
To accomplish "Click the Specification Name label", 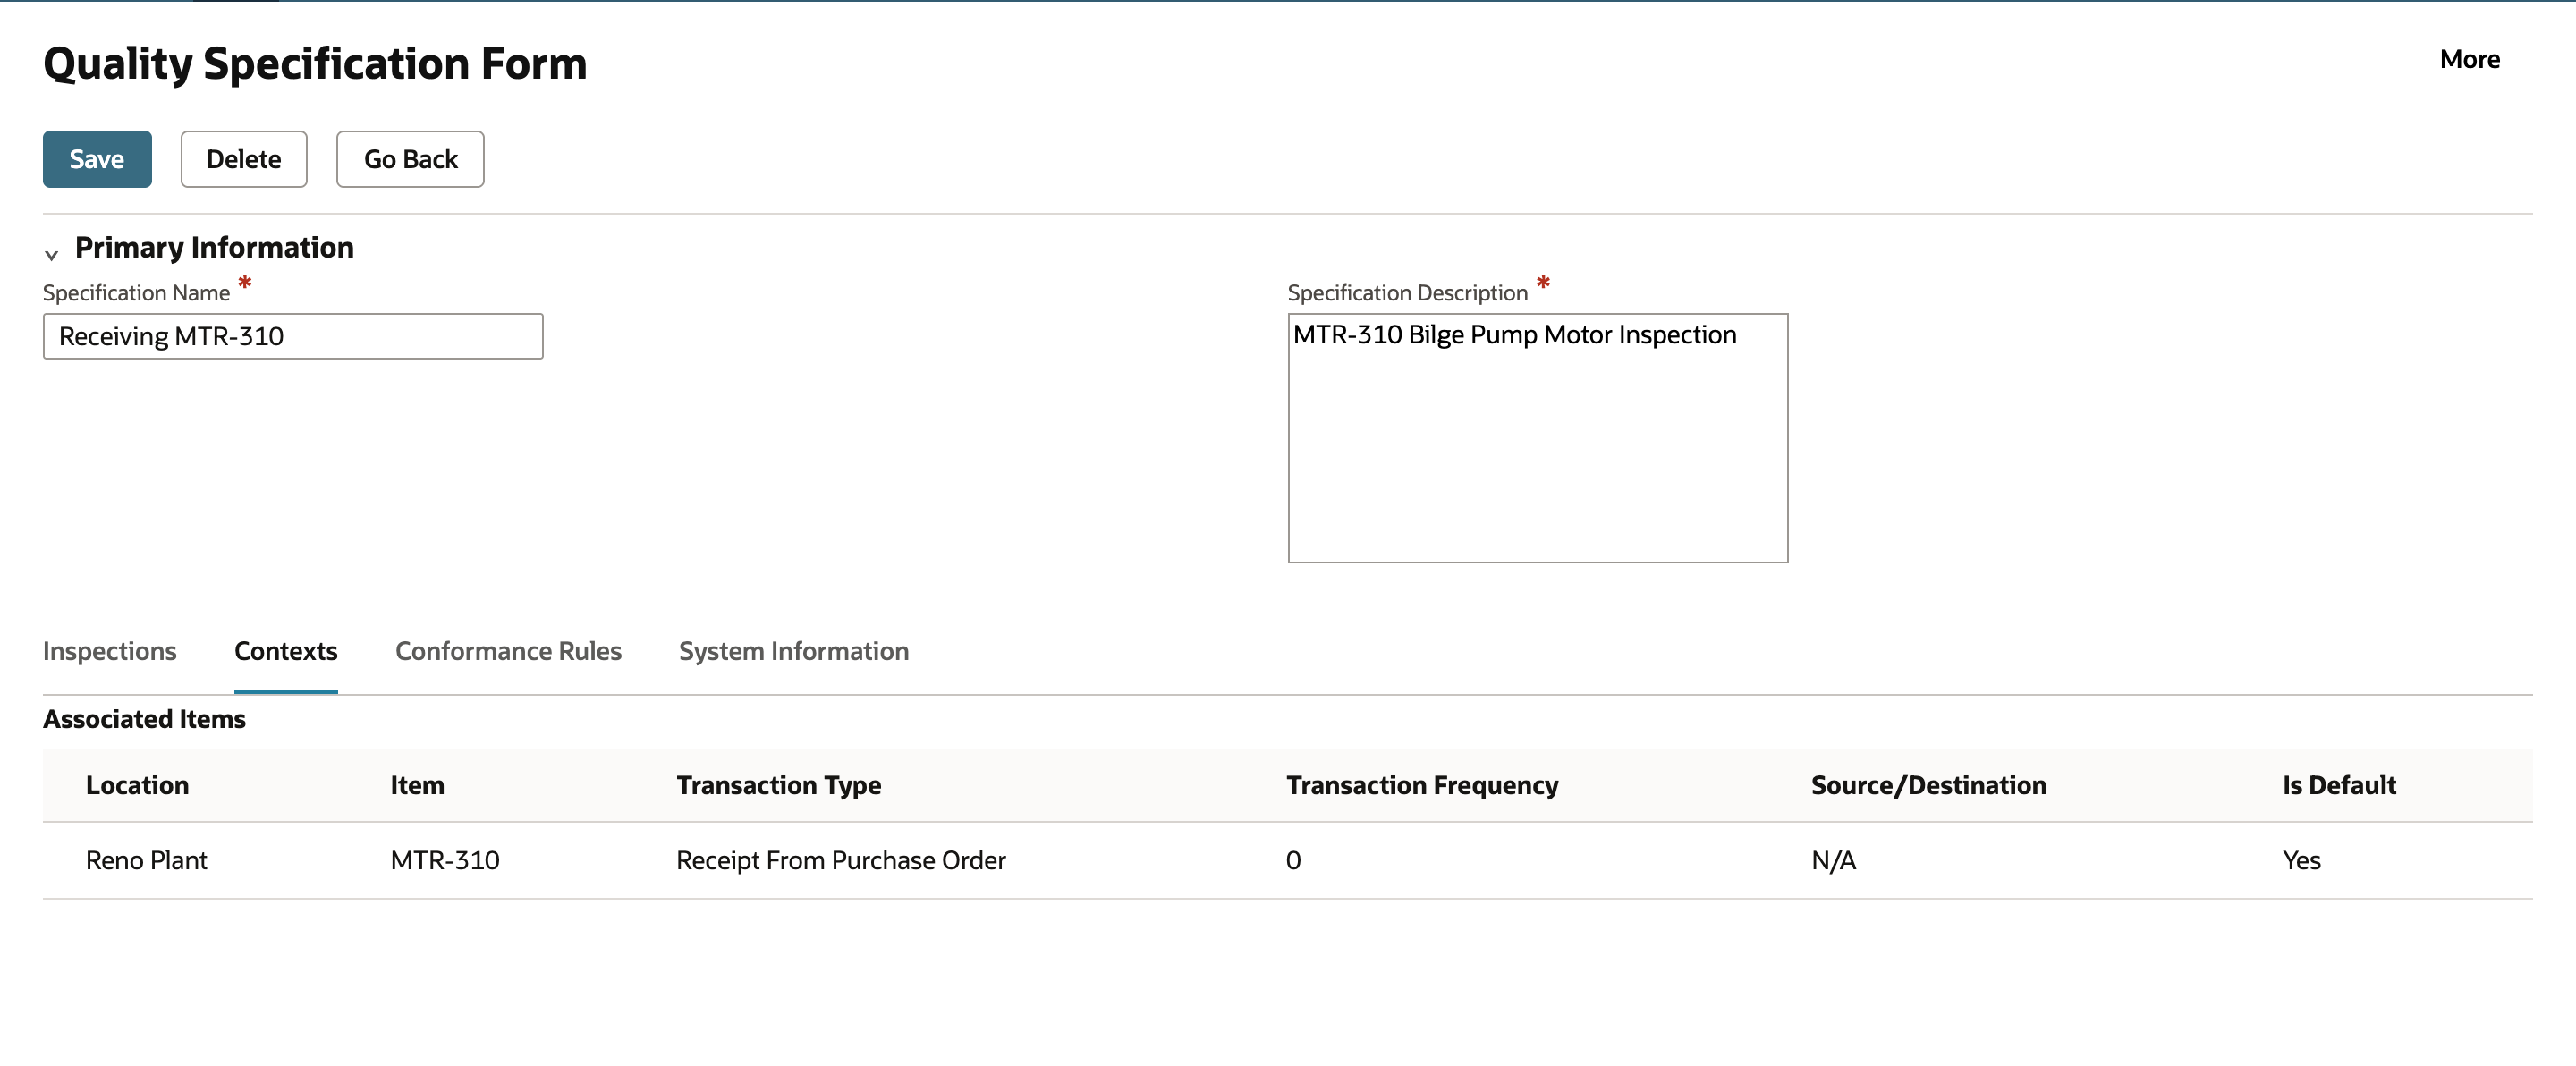I will [x=136, y=293].
